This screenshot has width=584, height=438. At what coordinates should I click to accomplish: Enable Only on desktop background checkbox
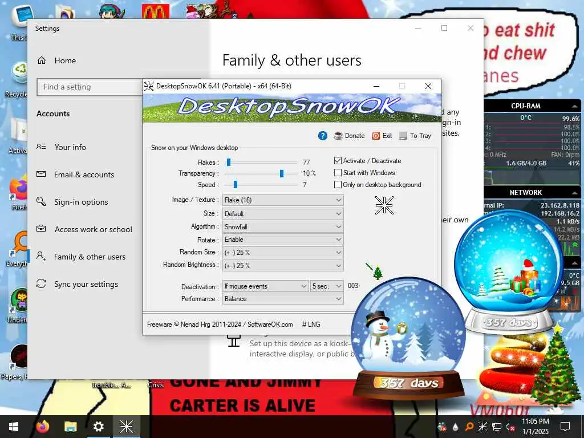coord(338,184)
